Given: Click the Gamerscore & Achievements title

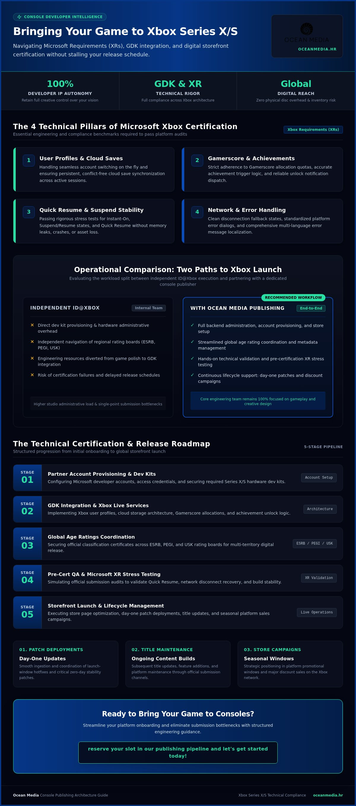Looking at the screenshot, I should [x=251, y=158].
